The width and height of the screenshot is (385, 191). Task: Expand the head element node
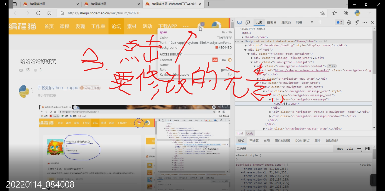(242, 37)
